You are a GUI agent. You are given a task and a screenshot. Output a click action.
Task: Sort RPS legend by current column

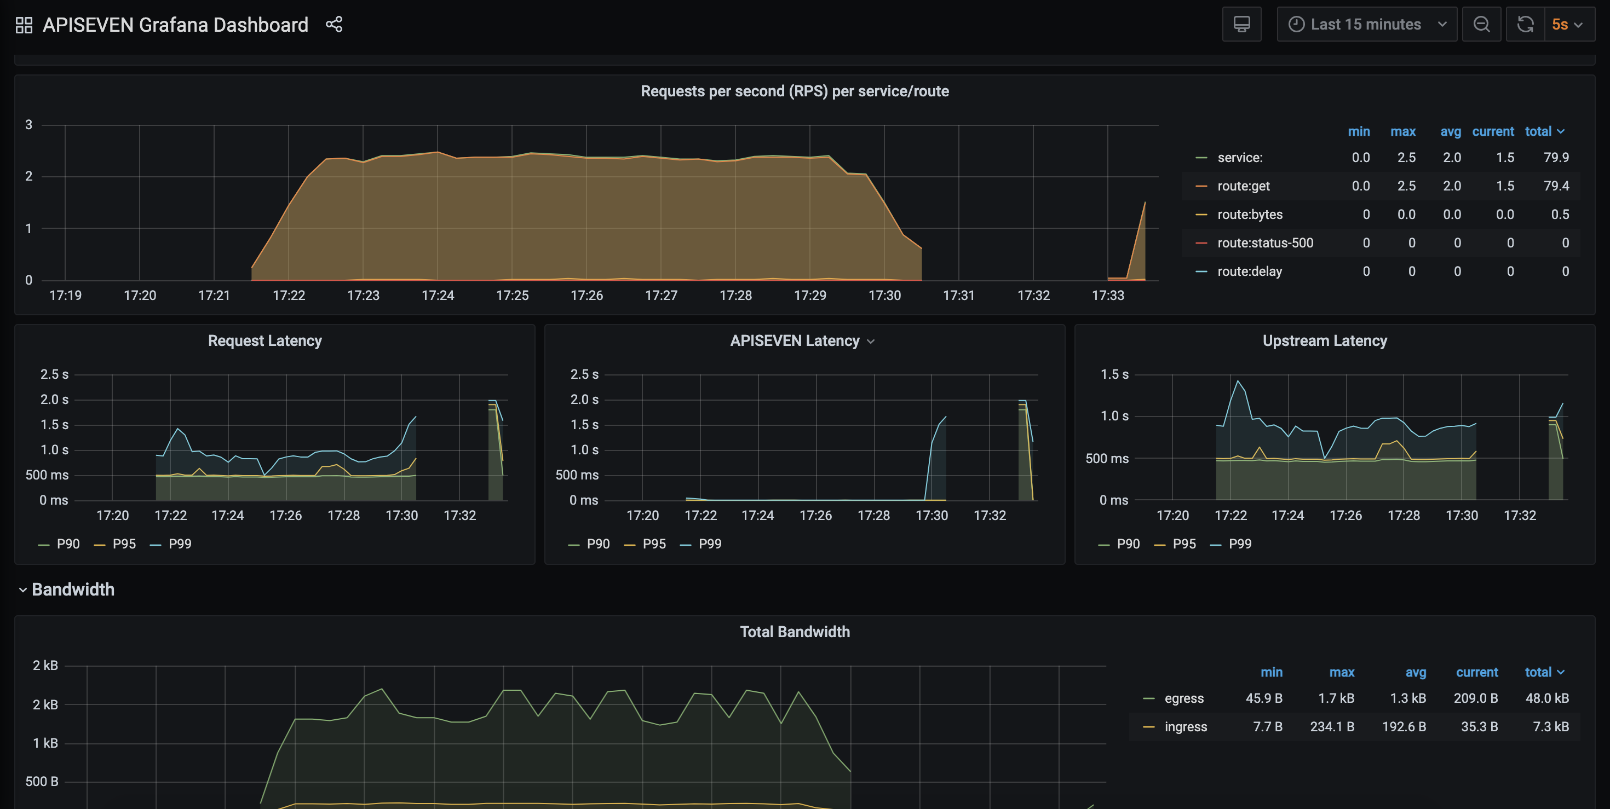click(1492, 131)
